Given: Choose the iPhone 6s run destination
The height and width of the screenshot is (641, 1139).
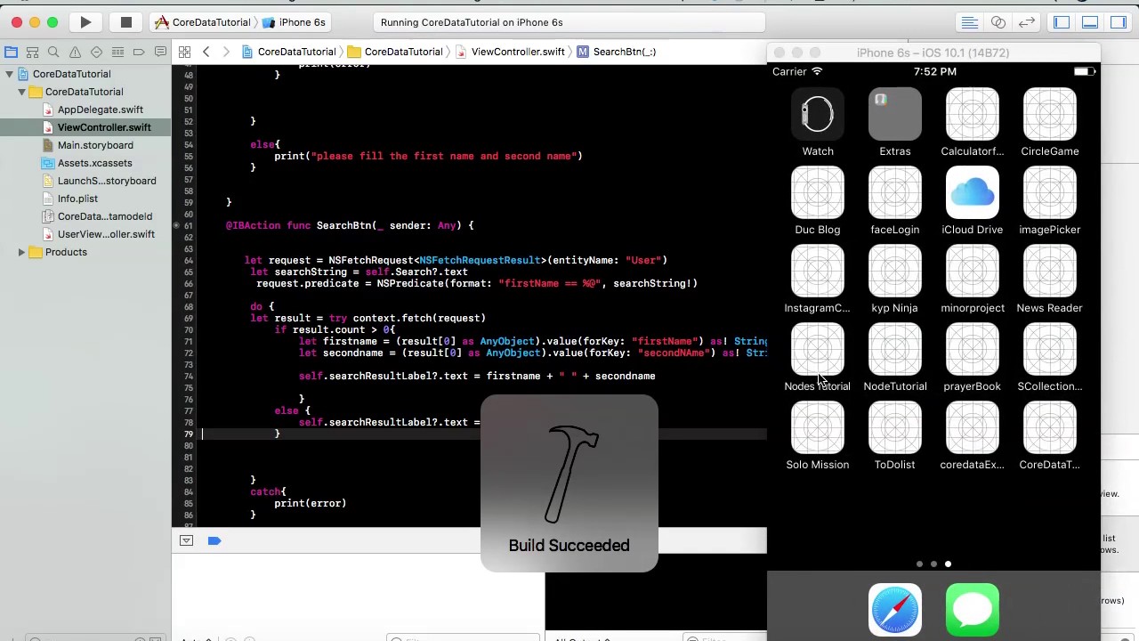Looking at the screenshot, I should pyautogui.click(x=294, y=22).
